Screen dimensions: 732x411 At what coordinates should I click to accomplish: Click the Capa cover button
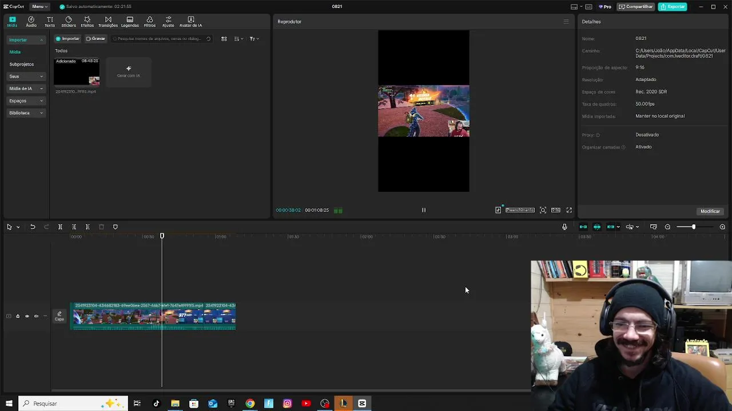click(x=59, y=316)
